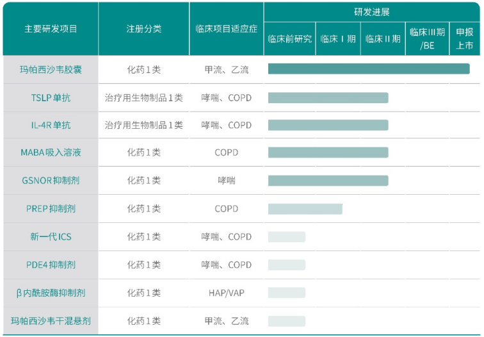This screenshot has height=337, width=484.
Task: Select the 玛帕西沙韦干混悬剂 project name
Action: click(x=51, y=320)
